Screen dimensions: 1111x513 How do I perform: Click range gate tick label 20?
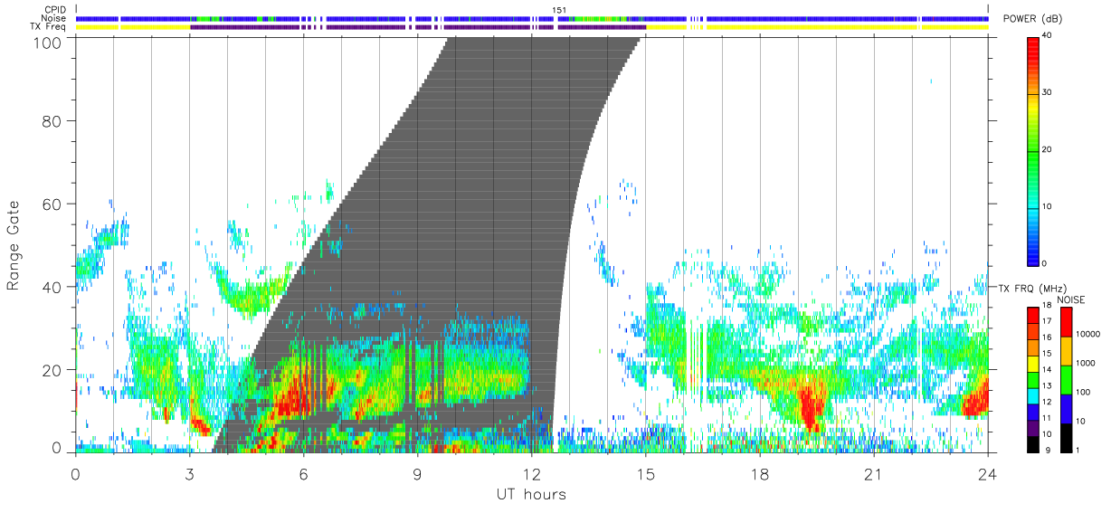51,370
